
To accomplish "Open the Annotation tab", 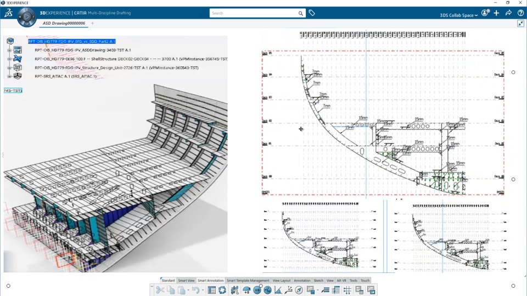I will click(302, 280).
